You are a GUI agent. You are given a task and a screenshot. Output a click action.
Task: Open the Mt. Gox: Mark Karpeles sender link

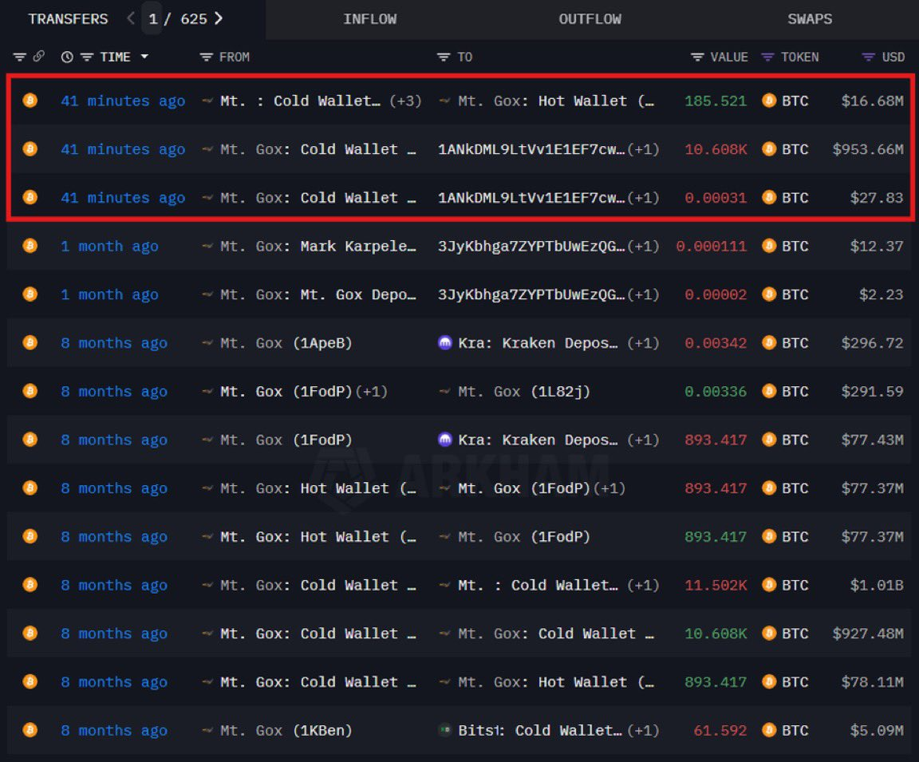[x=318, y=247]
